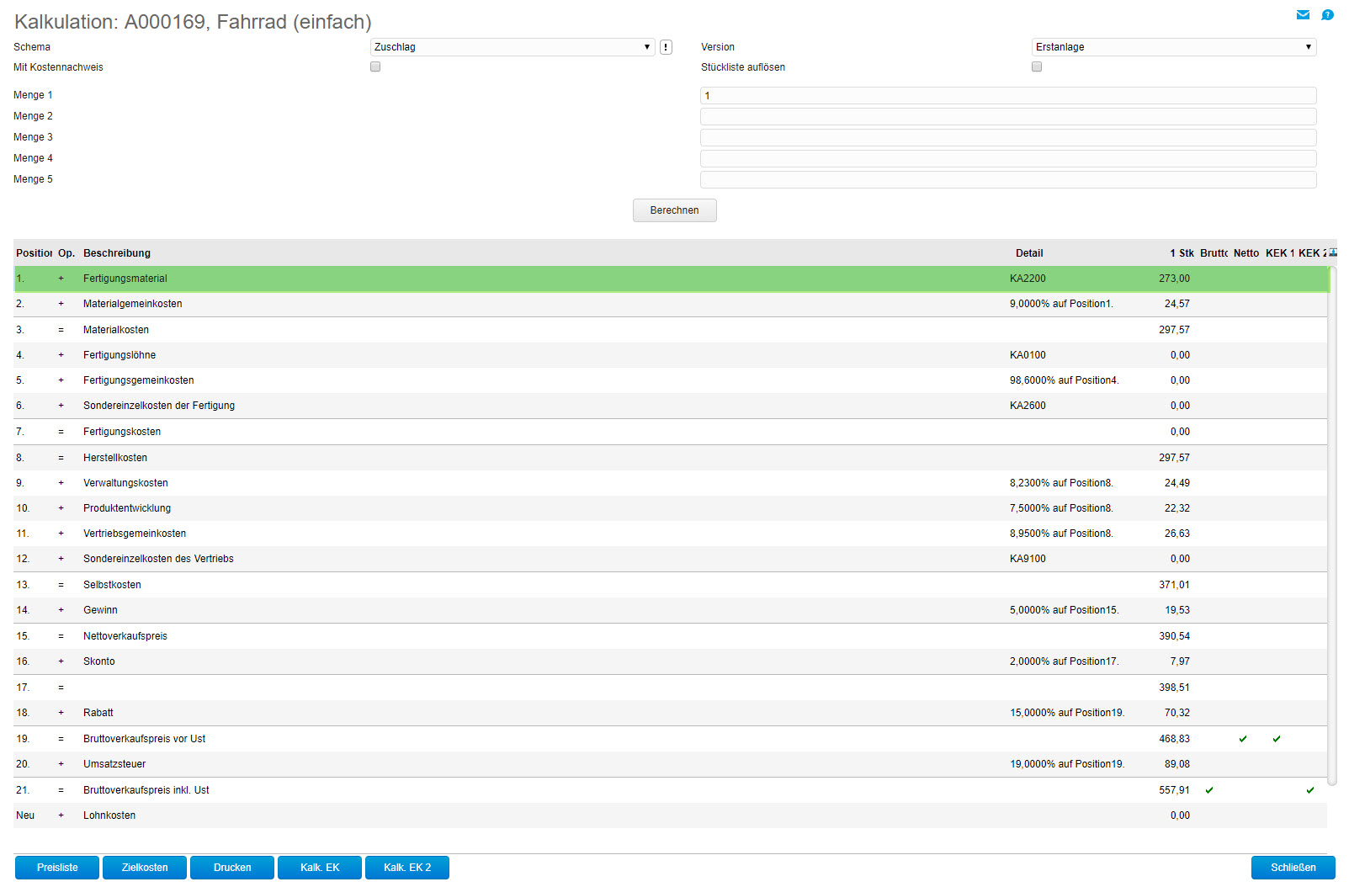This screenshot has height=887, width=1349.
Task: Click KEK 2 checkmark in row 21
Action: 1310,790
